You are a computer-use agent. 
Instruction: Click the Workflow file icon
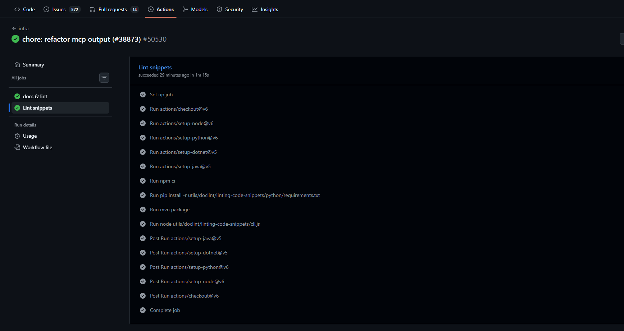18,147
